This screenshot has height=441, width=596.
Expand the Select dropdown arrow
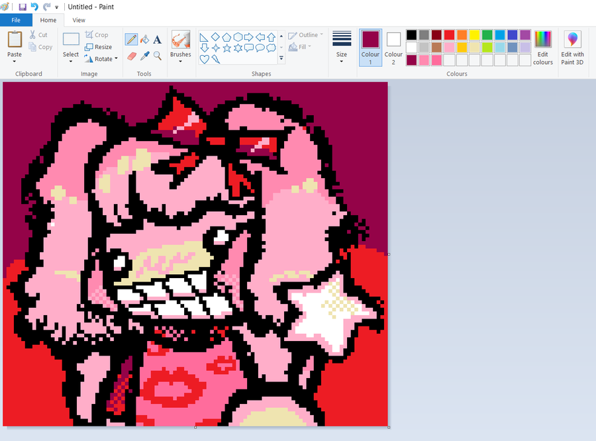pos(71,61)
